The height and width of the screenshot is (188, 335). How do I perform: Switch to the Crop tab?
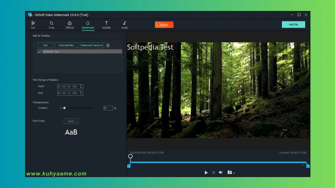(x=52, y=25)
